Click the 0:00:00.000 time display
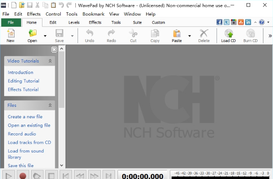This screenshot has height=179, width=273. [x=142, y=175]
